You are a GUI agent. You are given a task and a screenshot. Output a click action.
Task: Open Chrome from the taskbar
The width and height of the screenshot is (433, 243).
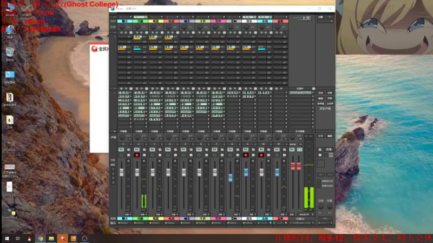click(40, 238)
